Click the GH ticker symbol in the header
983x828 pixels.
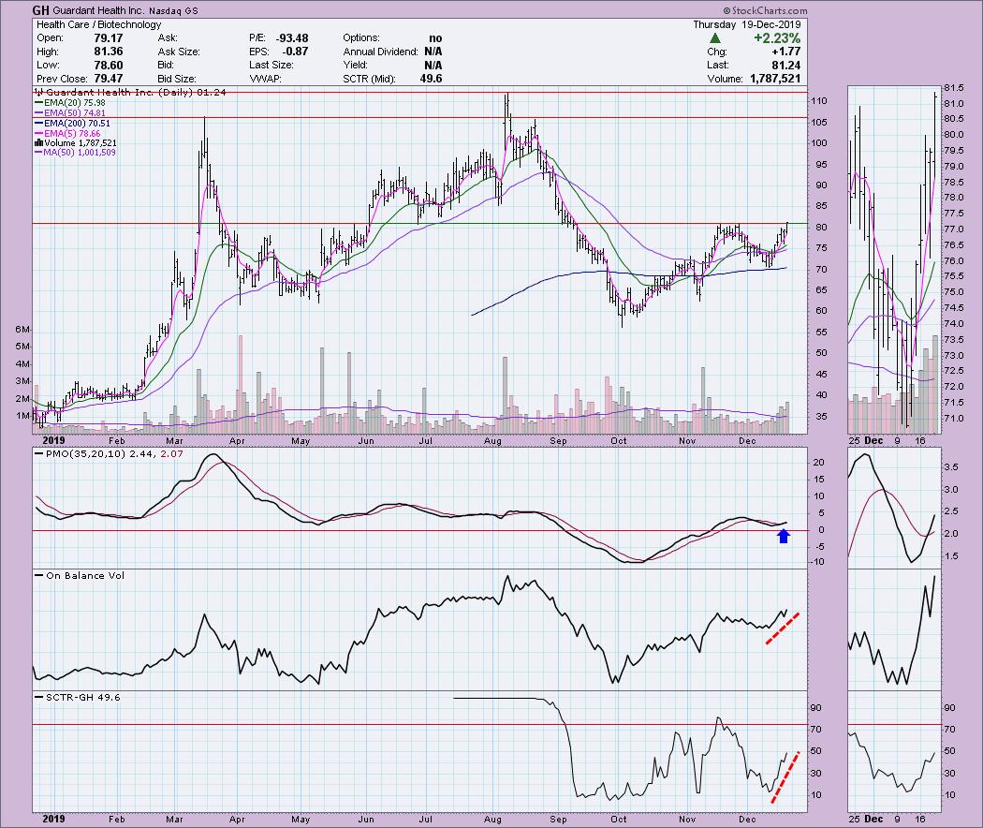41,10
